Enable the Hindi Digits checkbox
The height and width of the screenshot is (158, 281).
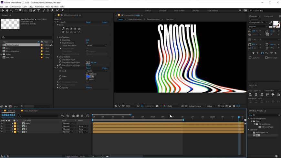[x=266, y=58]
